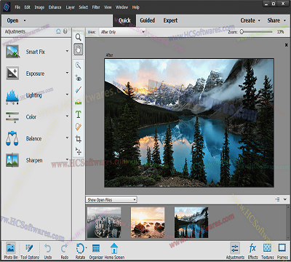Open the adjustments help icon
This screenshot has height=262, width=291.
65,31
